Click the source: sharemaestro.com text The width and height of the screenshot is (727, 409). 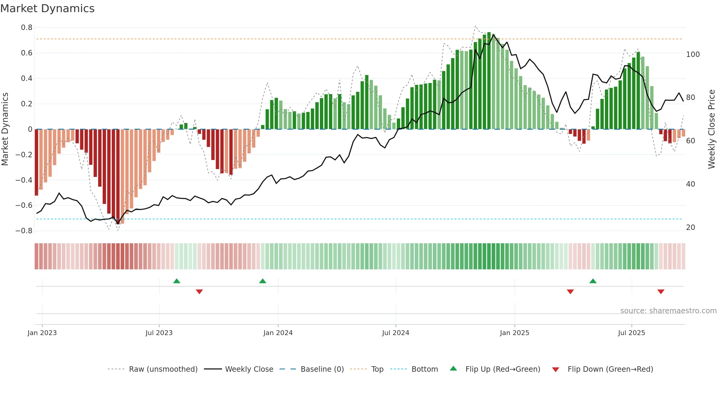669,311
